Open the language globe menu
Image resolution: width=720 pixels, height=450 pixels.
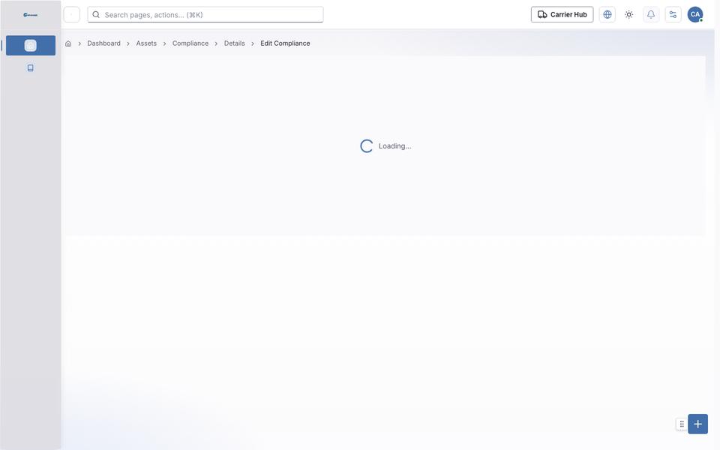tap(607, 15)
